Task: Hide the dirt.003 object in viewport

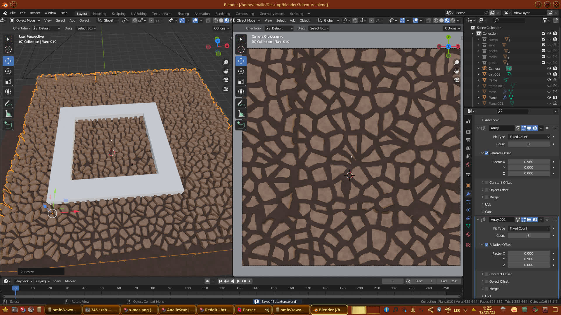Action: [x=549, y=74]
